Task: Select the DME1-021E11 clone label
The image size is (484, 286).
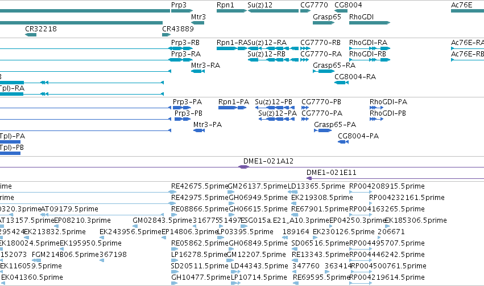Action: (x=331, y=173)
